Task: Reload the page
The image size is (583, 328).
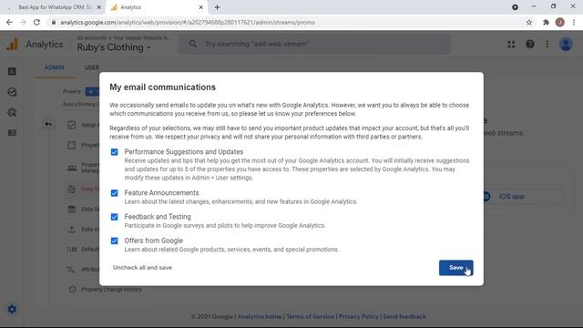Action: pos(36,22)
